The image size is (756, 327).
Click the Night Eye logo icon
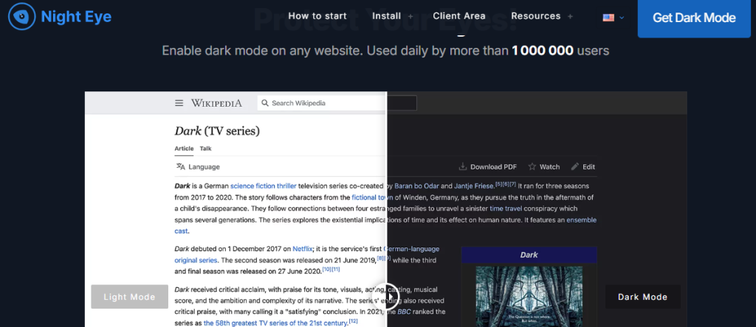[x=21, y=16]
